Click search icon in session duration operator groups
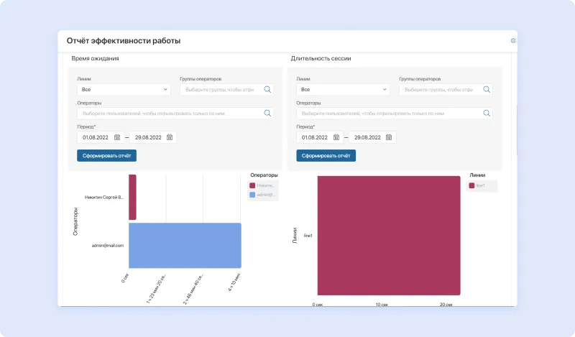The height and width of the screenshot is (337, 575). coord(487,90)
